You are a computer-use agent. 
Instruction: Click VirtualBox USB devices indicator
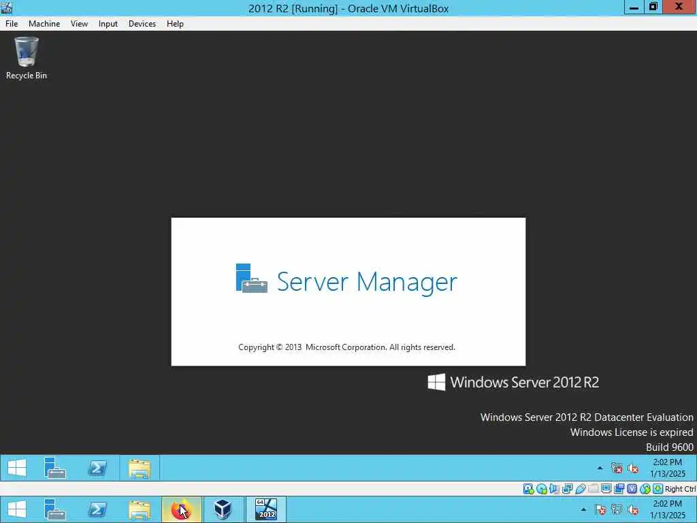pyautogui.click(x=581, y=489)
